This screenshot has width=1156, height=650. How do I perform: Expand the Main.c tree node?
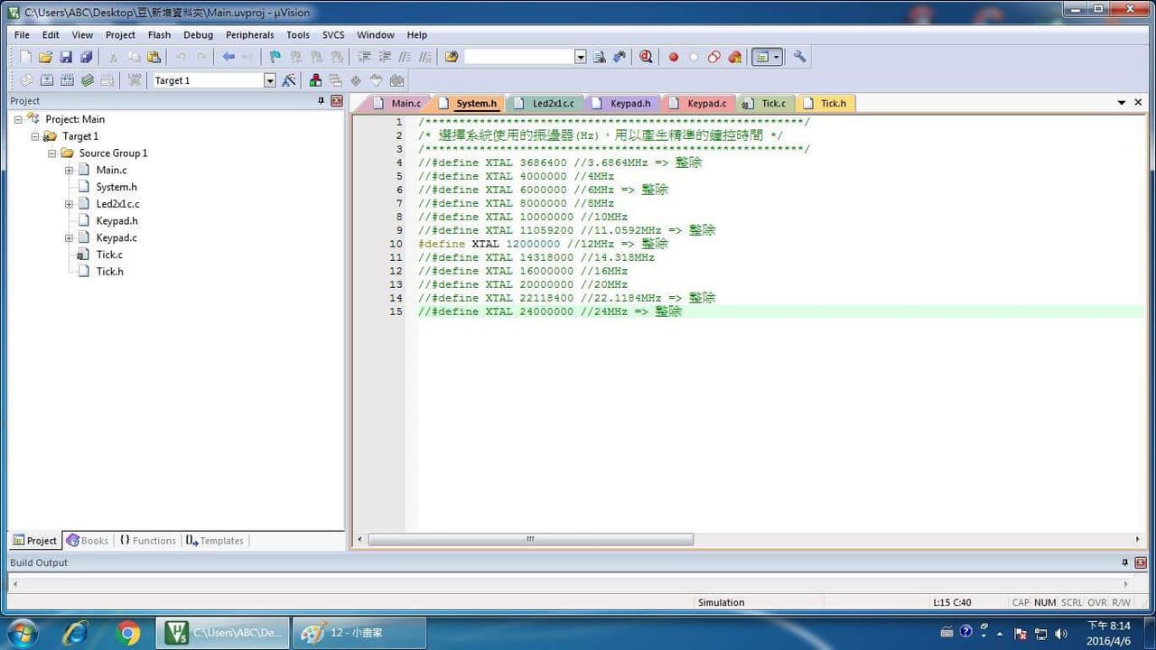point(69,170)
